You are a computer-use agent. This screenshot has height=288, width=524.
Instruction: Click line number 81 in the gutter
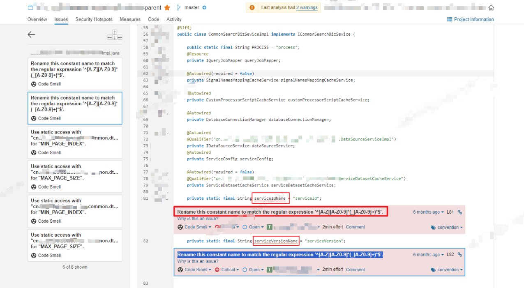145,198
